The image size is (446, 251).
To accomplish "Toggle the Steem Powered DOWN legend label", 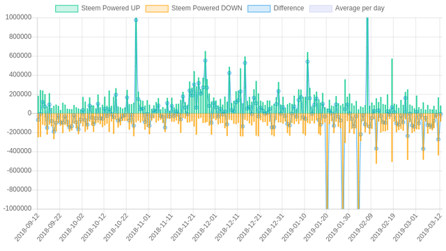I will 207,8.
